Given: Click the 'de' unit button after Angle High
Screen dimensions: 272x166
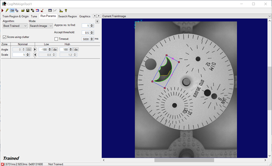Looking at the screenshot, I should coord(76,49).
